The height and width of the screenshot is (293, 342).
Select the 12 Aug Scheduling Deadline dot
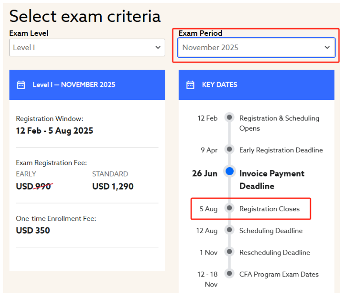tap(229, 230)
